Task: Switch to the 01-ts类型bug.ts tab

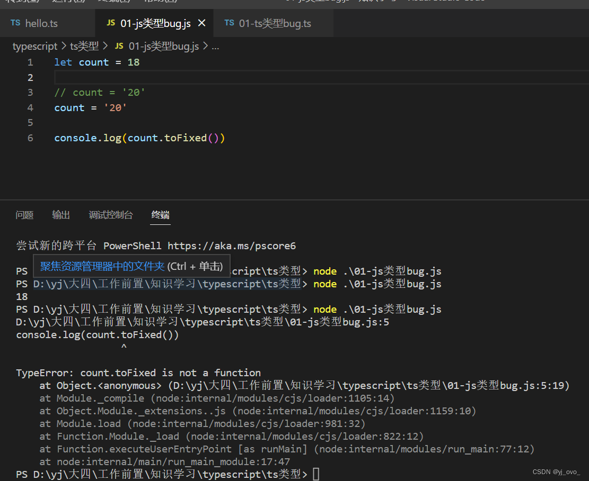Action: click(276, 23)
